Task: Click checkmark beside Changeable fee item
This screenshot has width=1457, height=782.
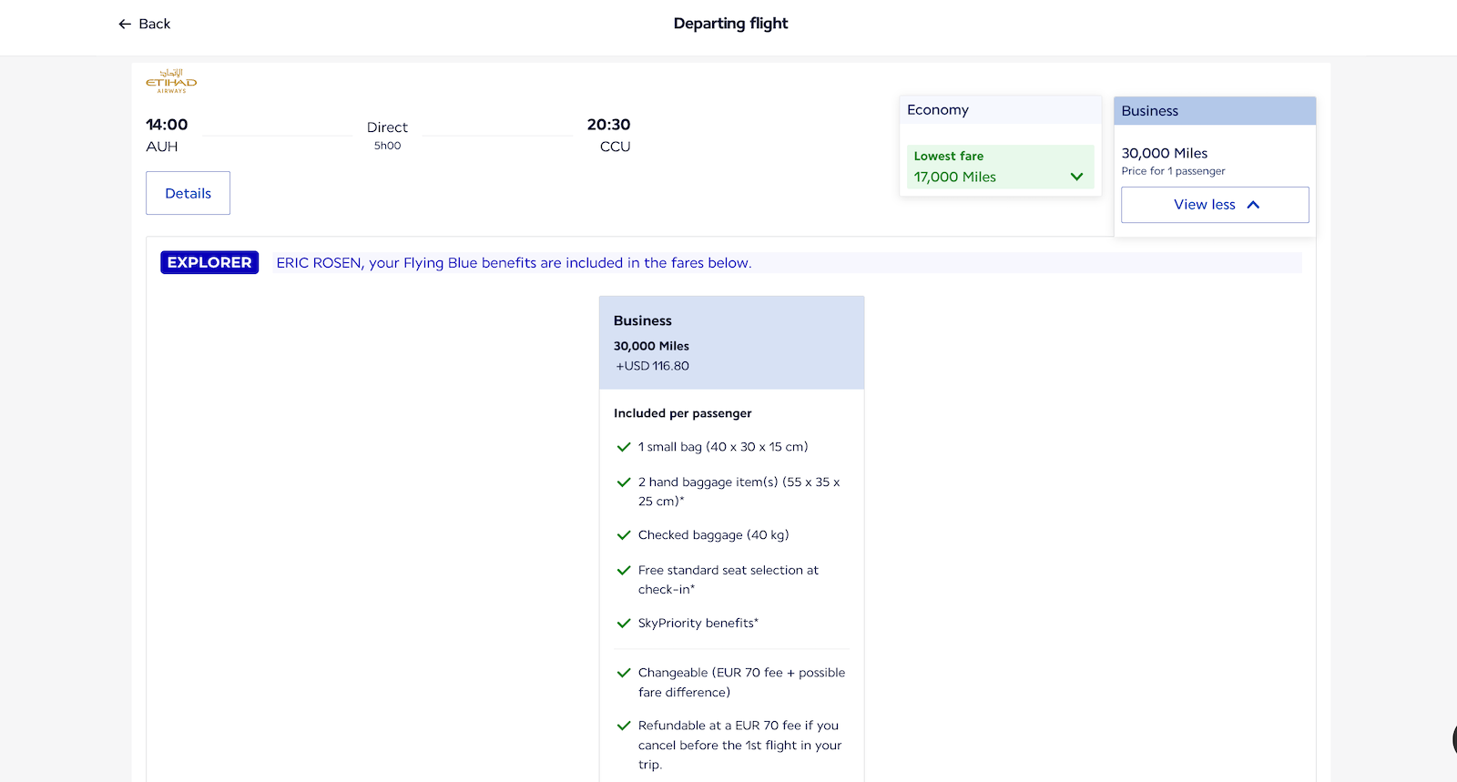Action: click(624, 673)
